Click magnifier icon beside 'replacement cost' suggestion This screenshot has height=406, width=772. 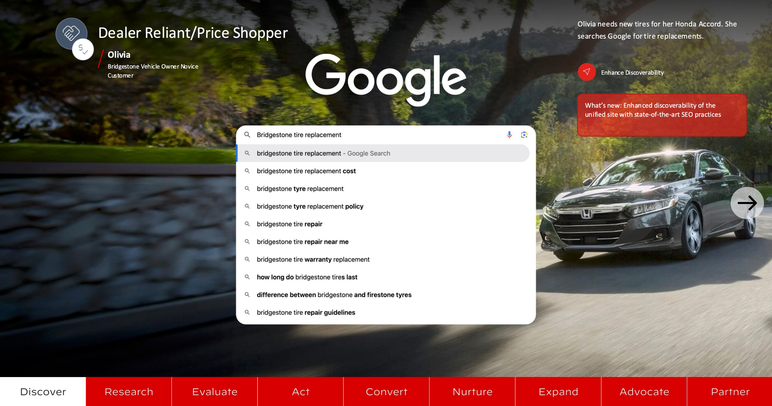click(247, 171)
